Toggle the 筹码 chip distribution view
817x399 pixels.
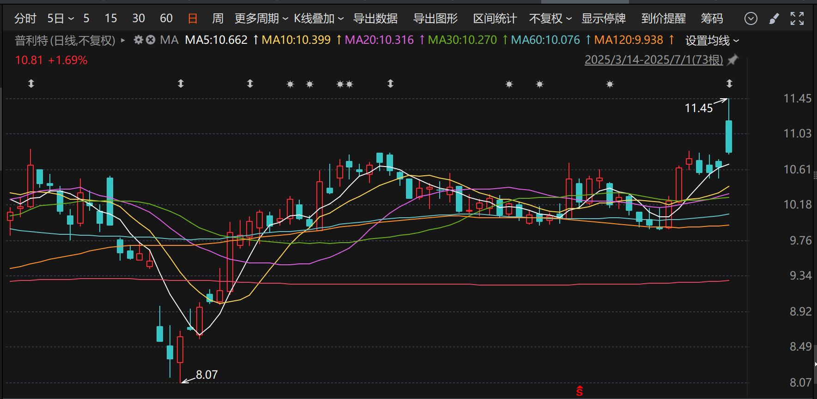click(x=712, y=18)
